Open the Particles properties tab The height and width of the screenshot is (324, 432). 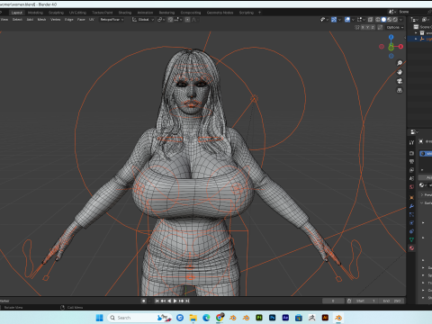point(411,214)
